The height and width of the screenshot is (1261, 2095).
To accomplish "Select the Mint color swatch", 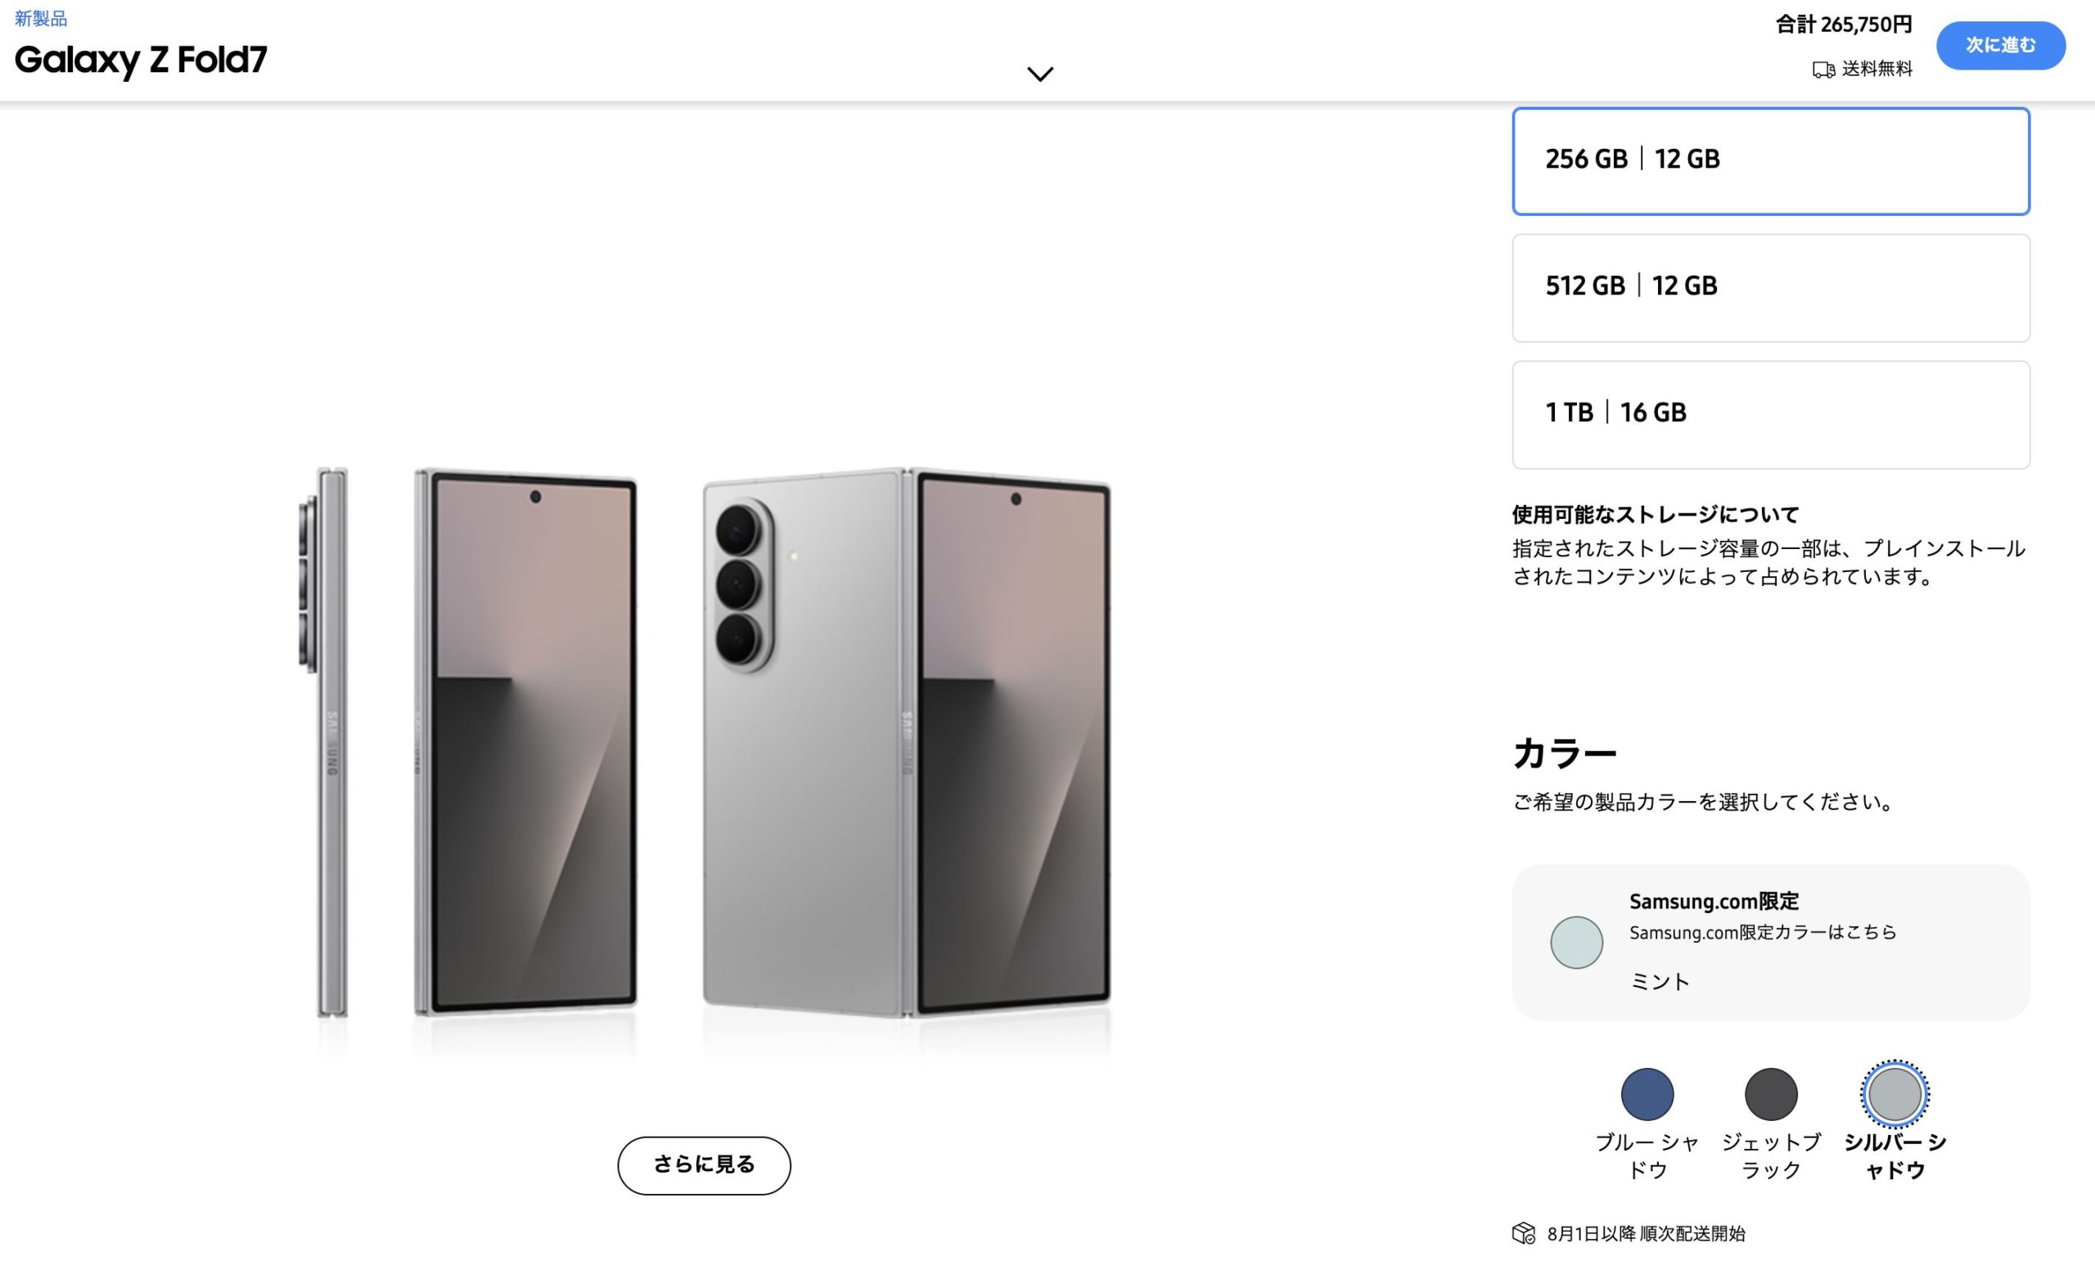I will (1576, 943).
